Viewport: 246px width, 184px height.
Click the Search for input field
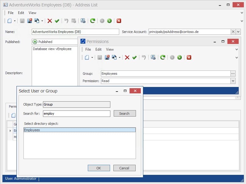pyautogui.click(x=77, y=114)
